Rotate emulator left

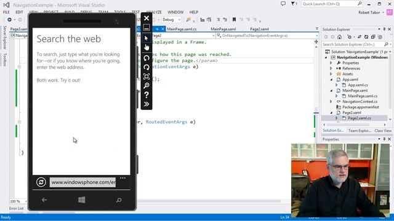point(147,58)
